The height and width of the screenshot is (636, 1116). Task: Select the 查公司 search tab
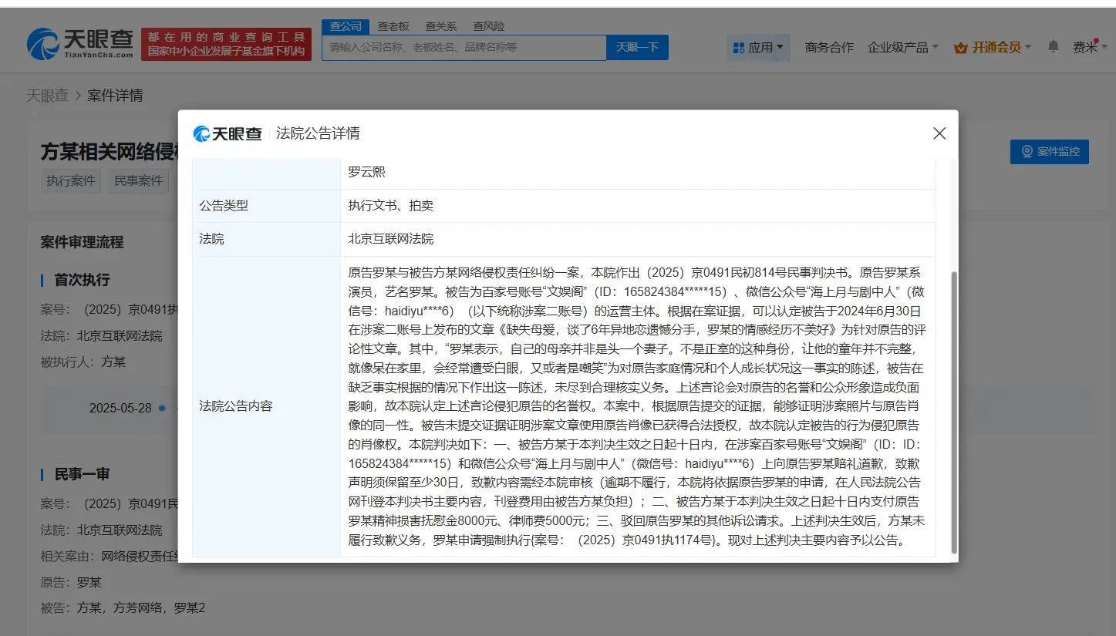tap(345, 26)
